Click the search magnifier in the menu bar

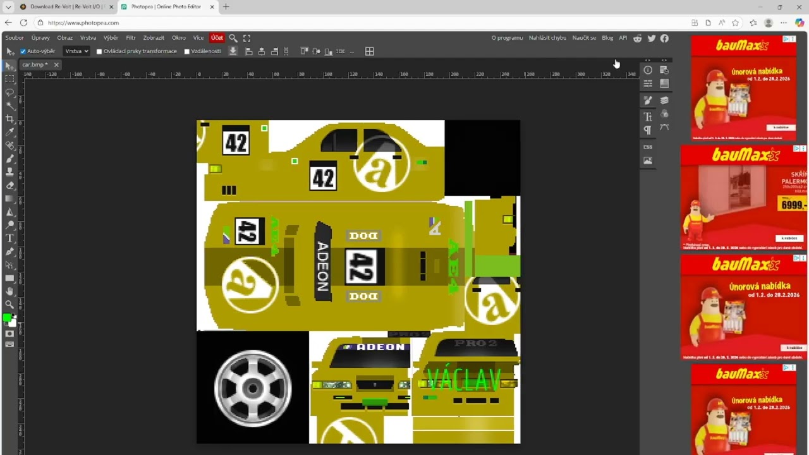pyautogui.click(x=233, y=38)
